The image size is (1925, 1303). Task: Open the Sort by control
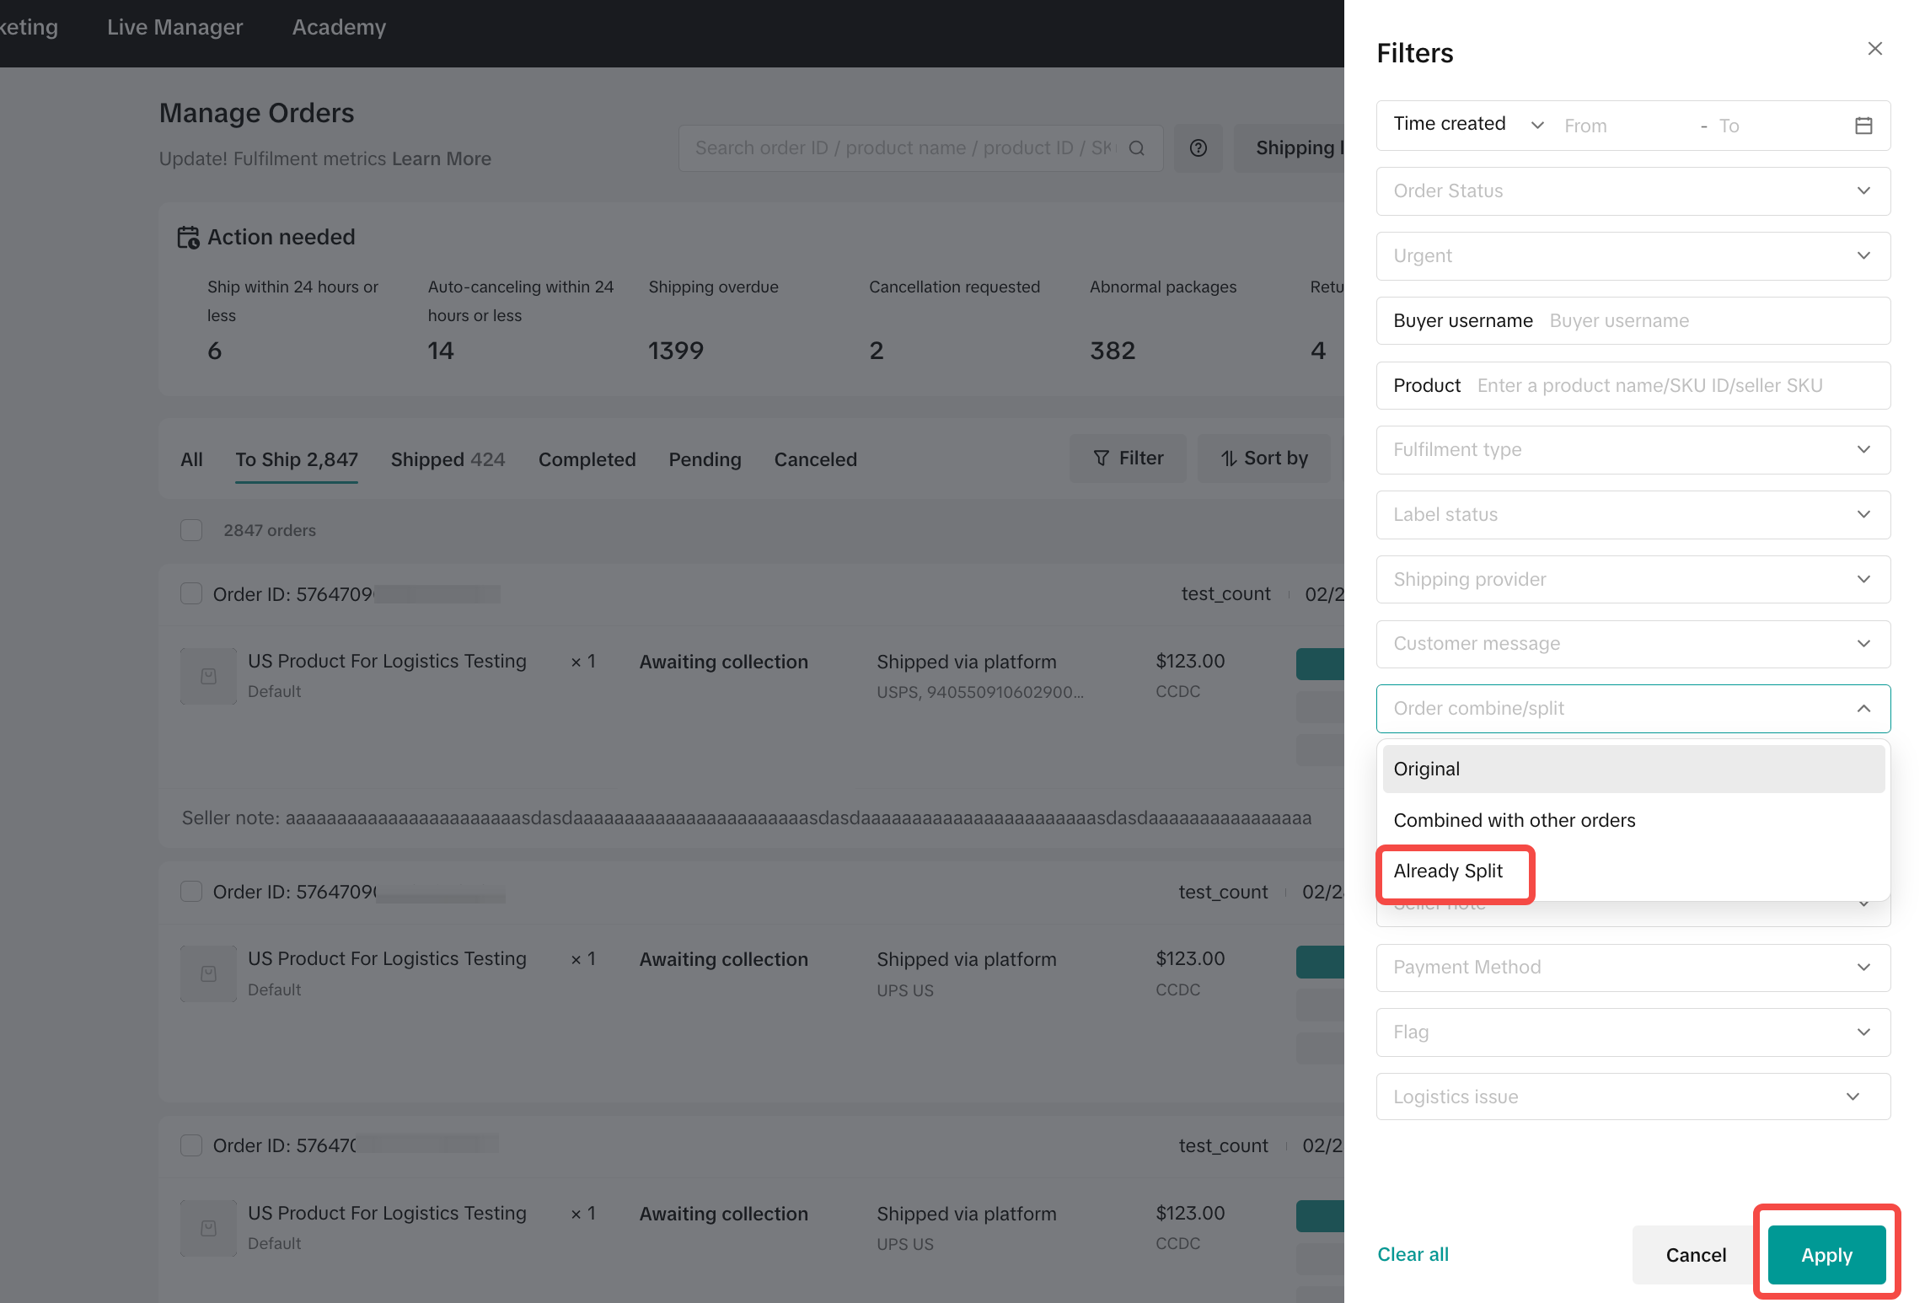click(1264, 458)
